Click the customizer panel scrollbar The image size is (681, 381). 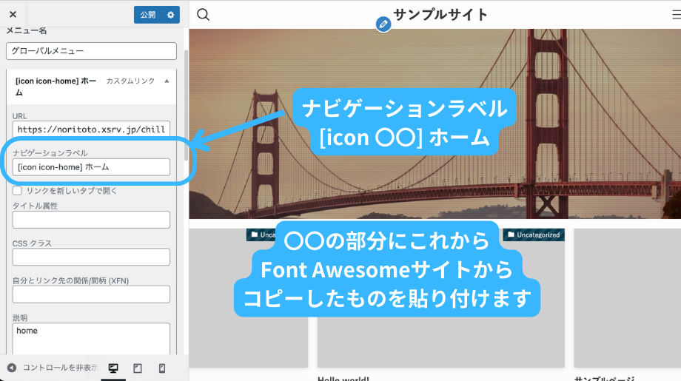[186, 105]
